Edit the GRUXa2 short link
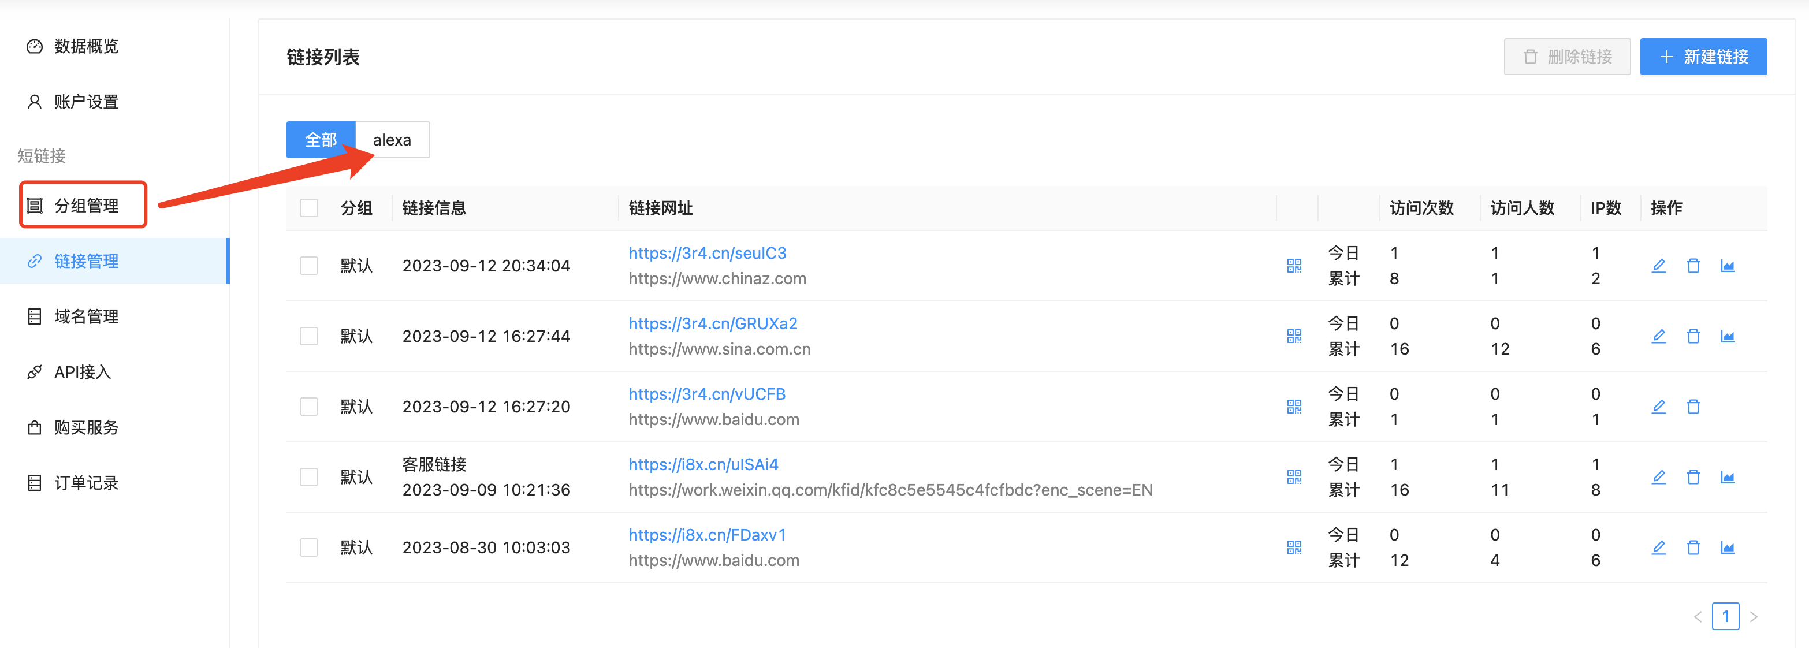 (1658, 336)
